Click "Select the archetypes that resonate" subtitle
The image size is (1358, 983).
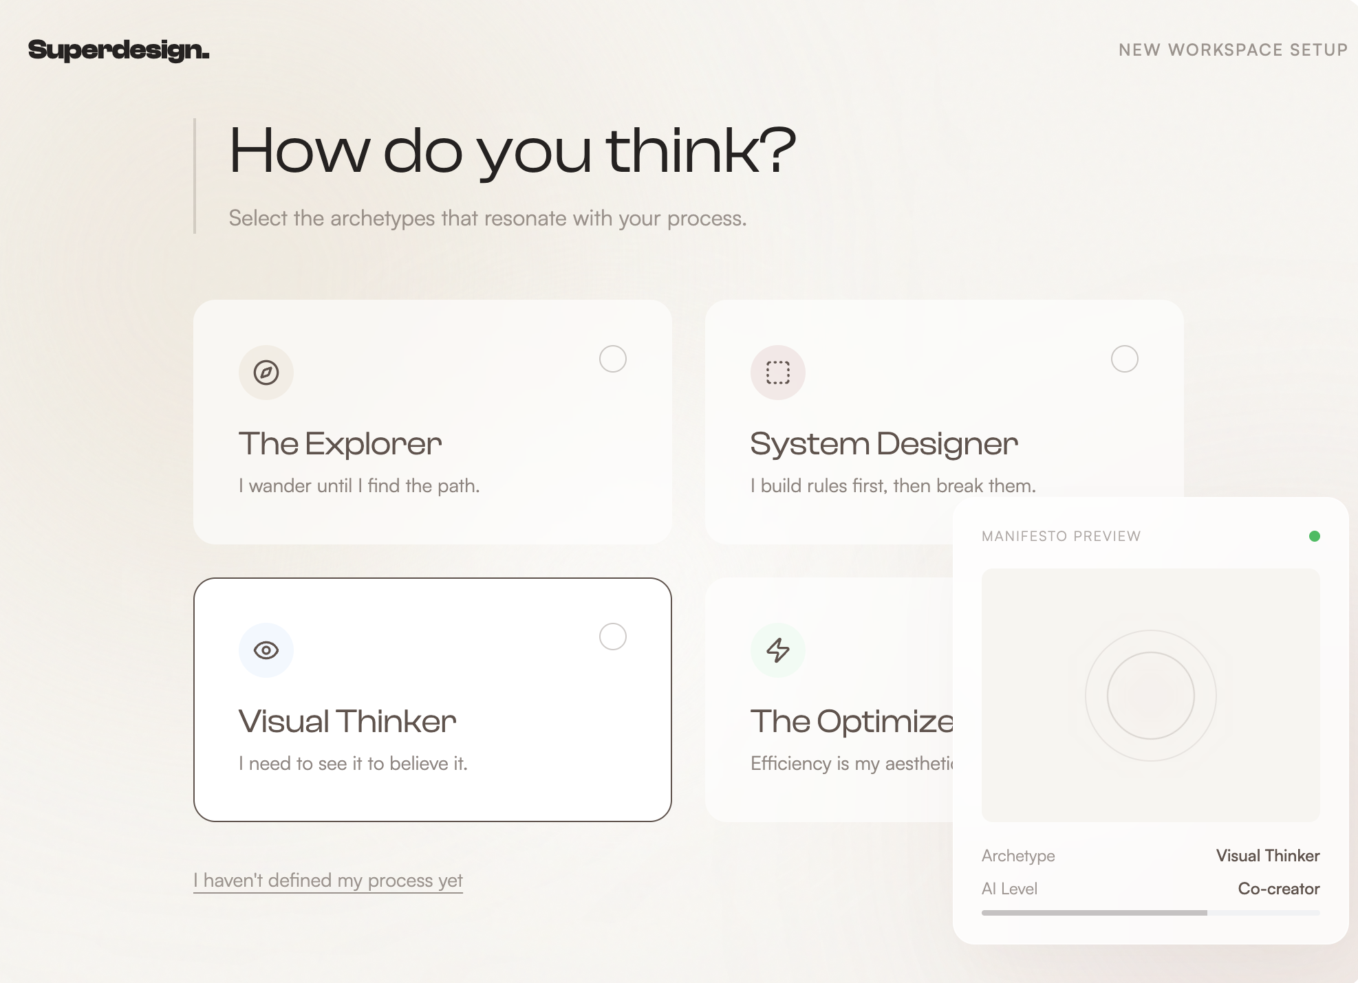click(x=487, y=219)
